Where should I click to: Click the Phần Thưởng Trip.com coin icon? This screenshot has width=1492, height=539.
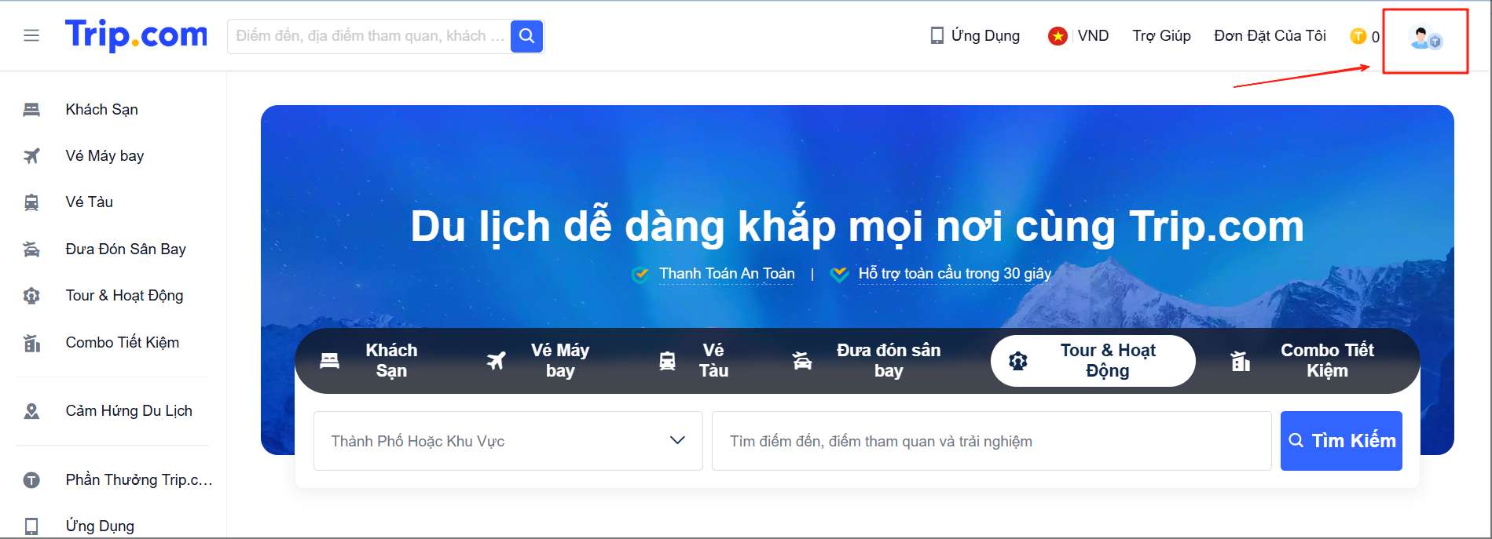(31, 479)
